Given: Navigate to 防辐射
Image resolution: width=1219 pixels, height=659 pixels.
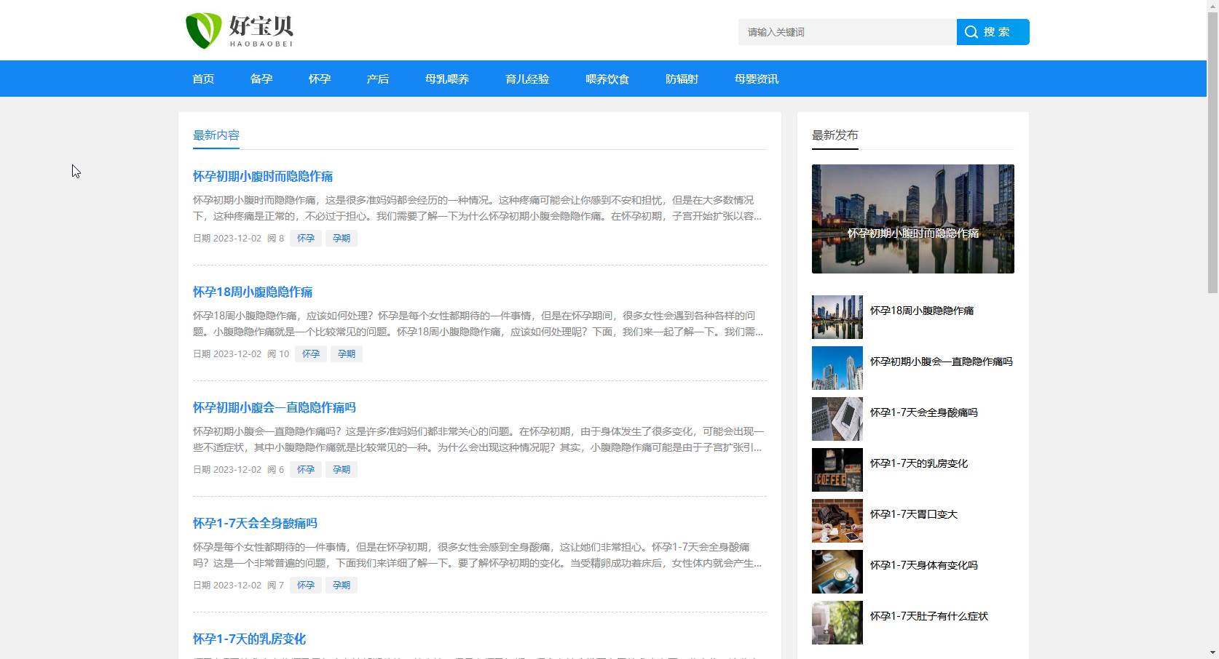Looking at the screenshot, I should [x=682, y=79].
